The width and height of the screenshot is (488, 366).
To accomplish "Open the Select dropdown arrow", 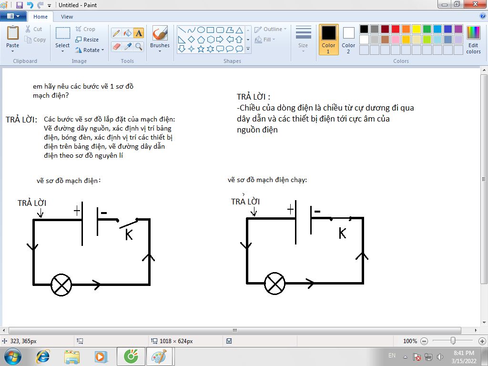I will point(62,51).
